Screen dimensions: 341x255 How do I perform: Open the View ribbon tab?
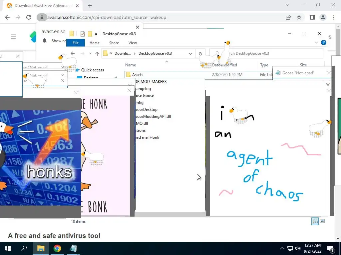pyautogui.click(x=133, y=43)
